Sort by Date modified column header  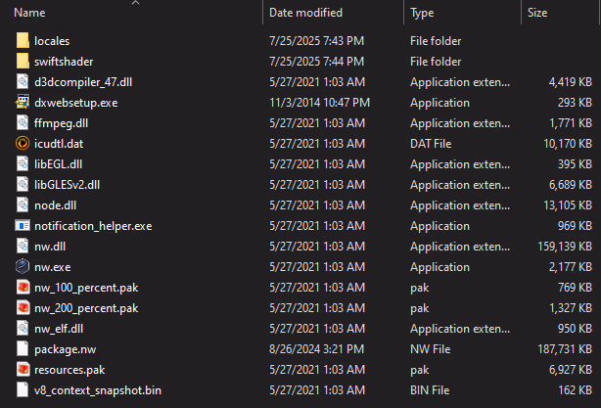tap(305, 14)
